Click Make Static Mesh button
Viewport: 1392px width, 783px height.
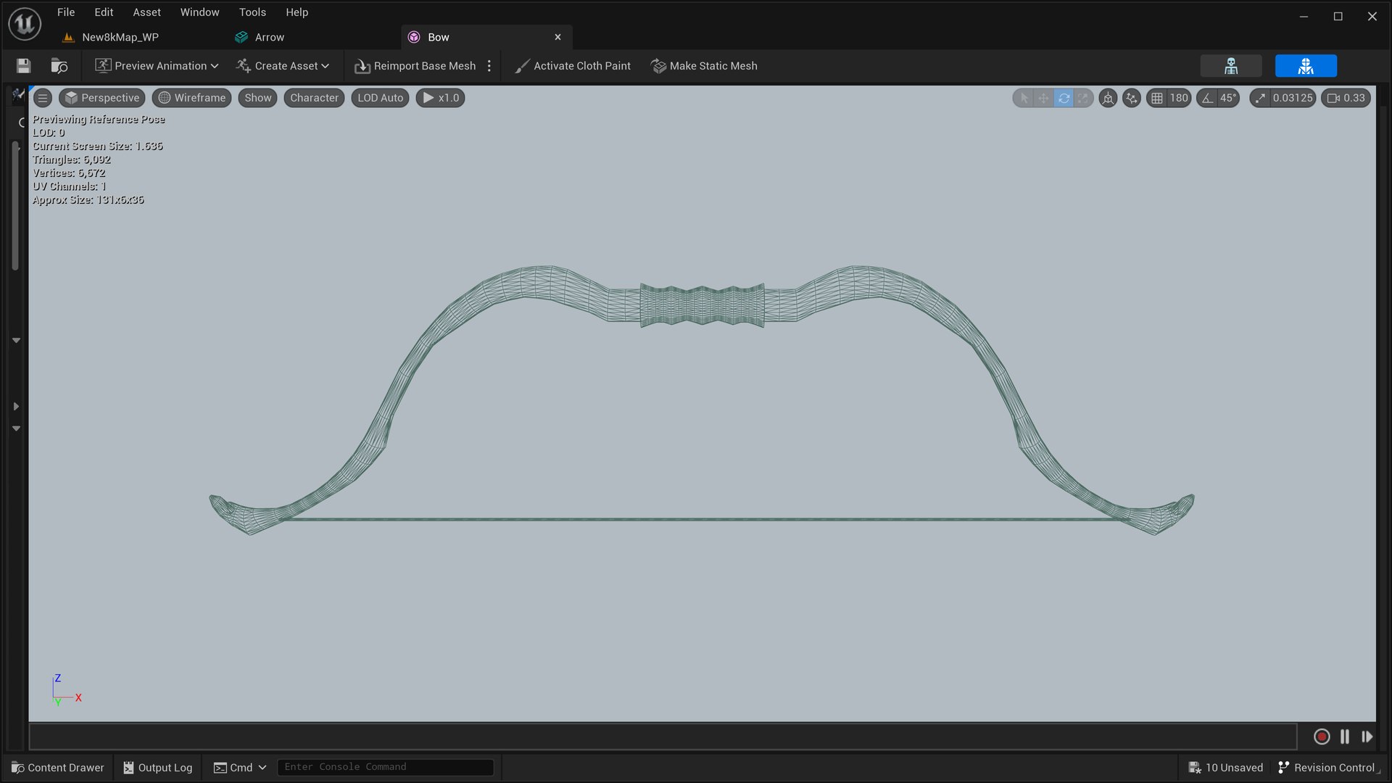(x=704, y=66)
